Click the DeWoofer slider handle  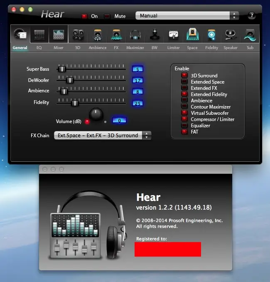point(70,80)
